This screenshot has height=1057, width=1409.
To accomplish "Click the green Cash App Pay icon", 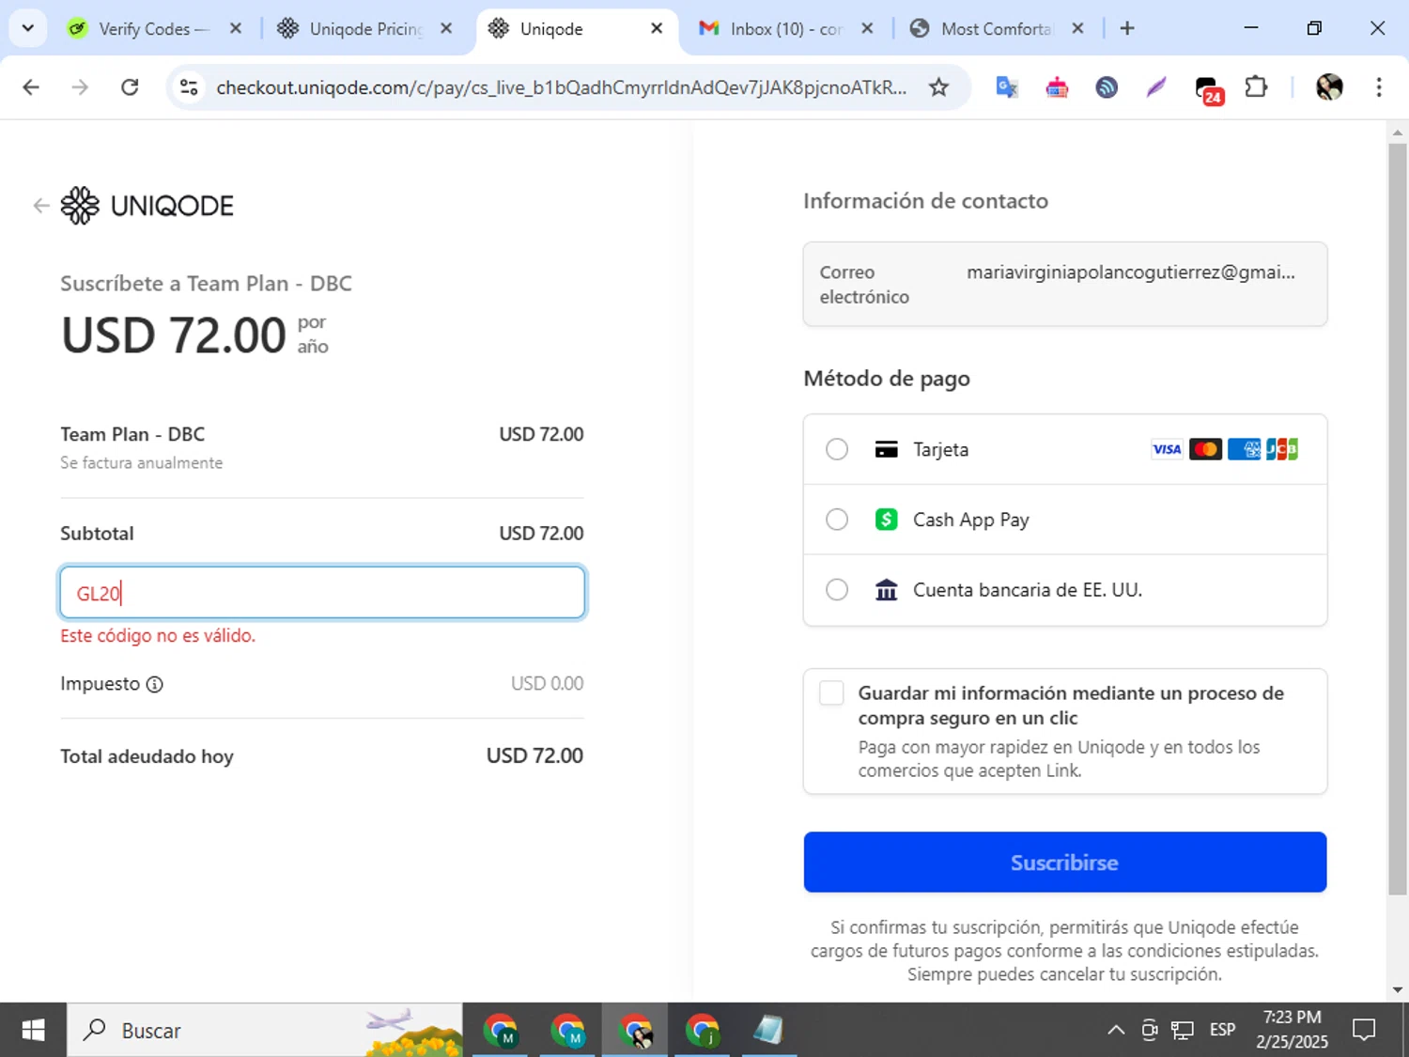I will [886, 520].
